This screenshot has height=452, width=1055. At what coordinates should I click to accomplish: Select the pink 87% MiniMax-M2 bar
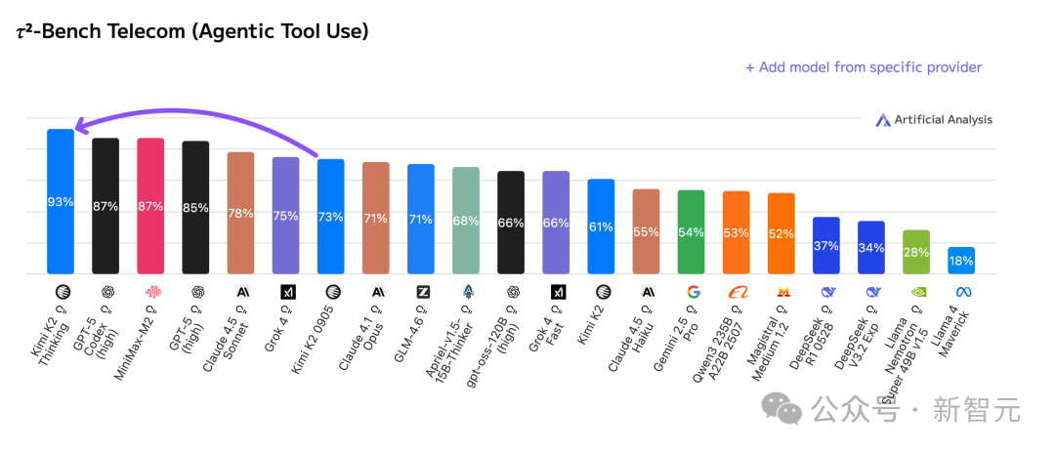coord(150,206)
